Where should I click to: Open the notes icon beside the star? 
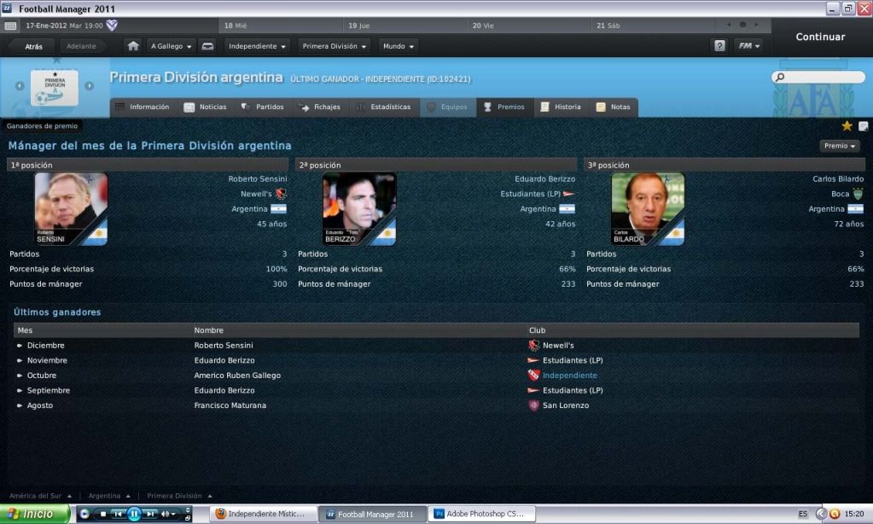click(864, 125)
